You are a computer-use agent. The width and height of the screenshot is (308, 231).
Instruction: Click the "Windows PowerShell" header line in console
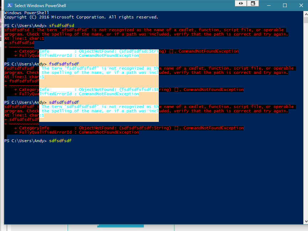pyautogui.click(x=27, y=13)
